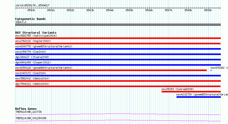Select the red bar under esv3582002
This screenshot has width=228, height=124.
pos(118,81)
